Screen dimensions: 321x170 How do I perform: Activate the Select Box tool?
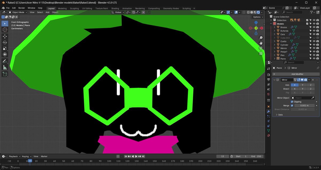tap(5, 24)
